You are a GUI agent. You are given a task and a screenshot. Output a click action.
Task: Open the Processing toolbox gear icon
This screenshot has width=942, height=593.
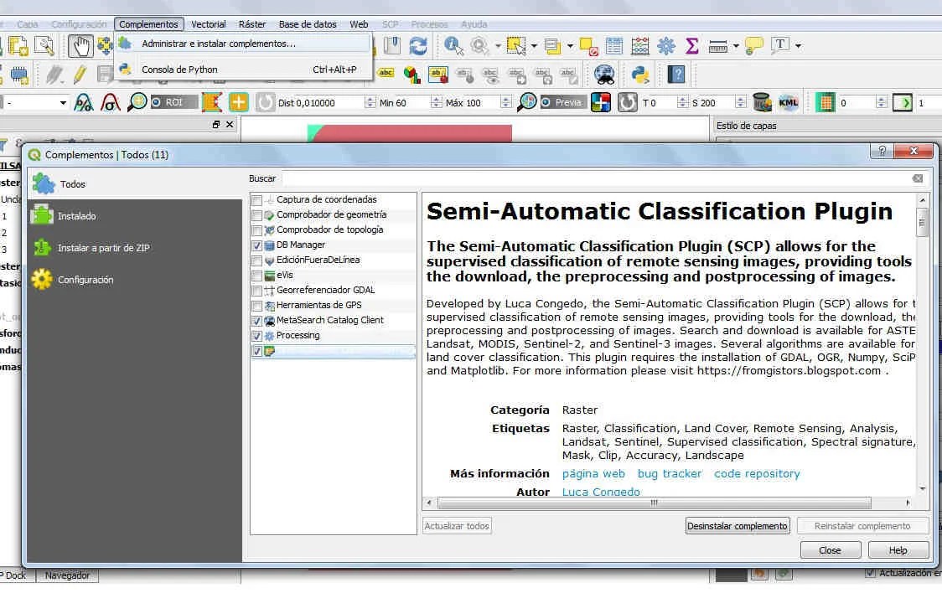666,45
